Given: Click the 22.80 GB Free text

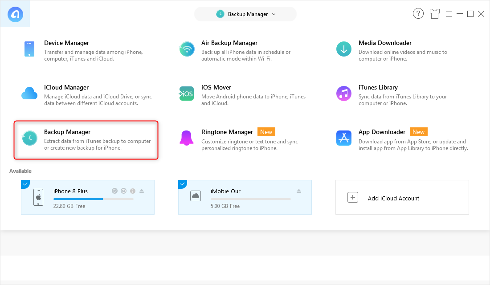Looking at the screenshot, I should click(69, 206).
